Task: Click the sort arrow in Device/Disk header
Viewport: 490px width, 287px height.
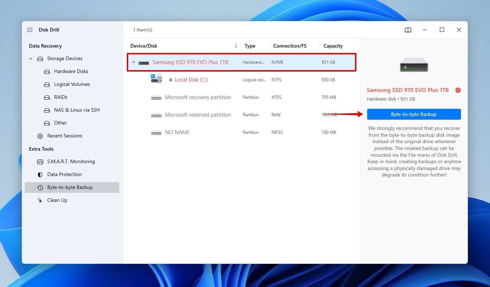Action: (236, 46)
